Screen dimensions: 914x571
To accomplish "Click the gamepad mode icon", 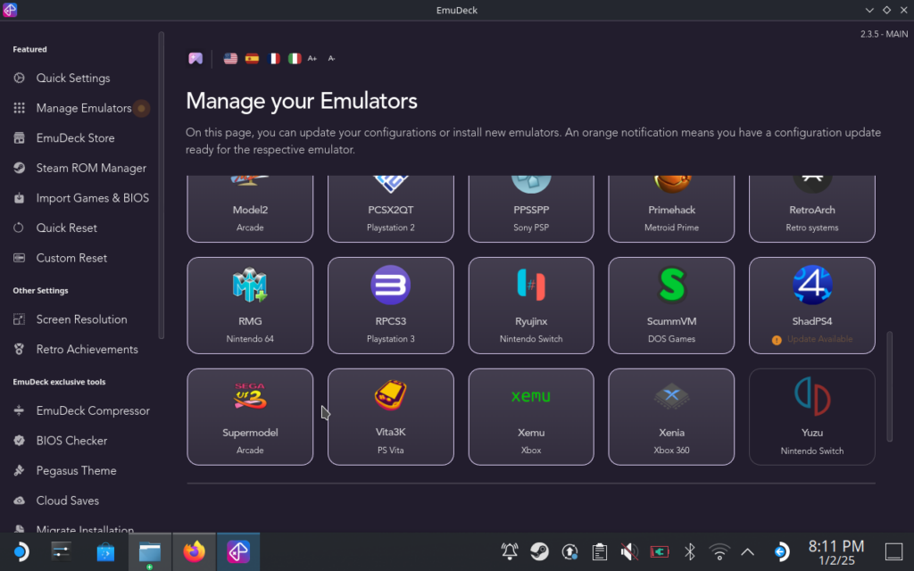I will tap(195, 58).
